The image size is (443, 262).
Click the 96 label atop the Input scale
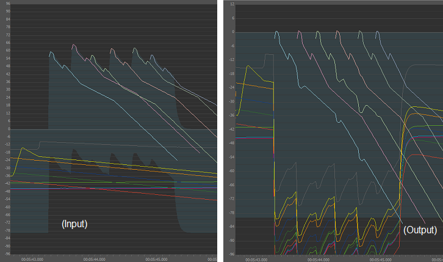7,4
